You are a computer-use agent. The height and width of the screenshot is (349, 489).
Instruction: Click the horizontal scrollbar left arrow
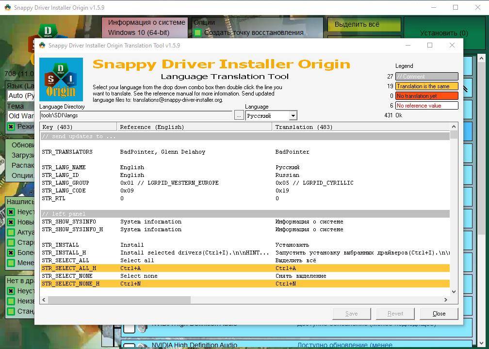[44, 300]
